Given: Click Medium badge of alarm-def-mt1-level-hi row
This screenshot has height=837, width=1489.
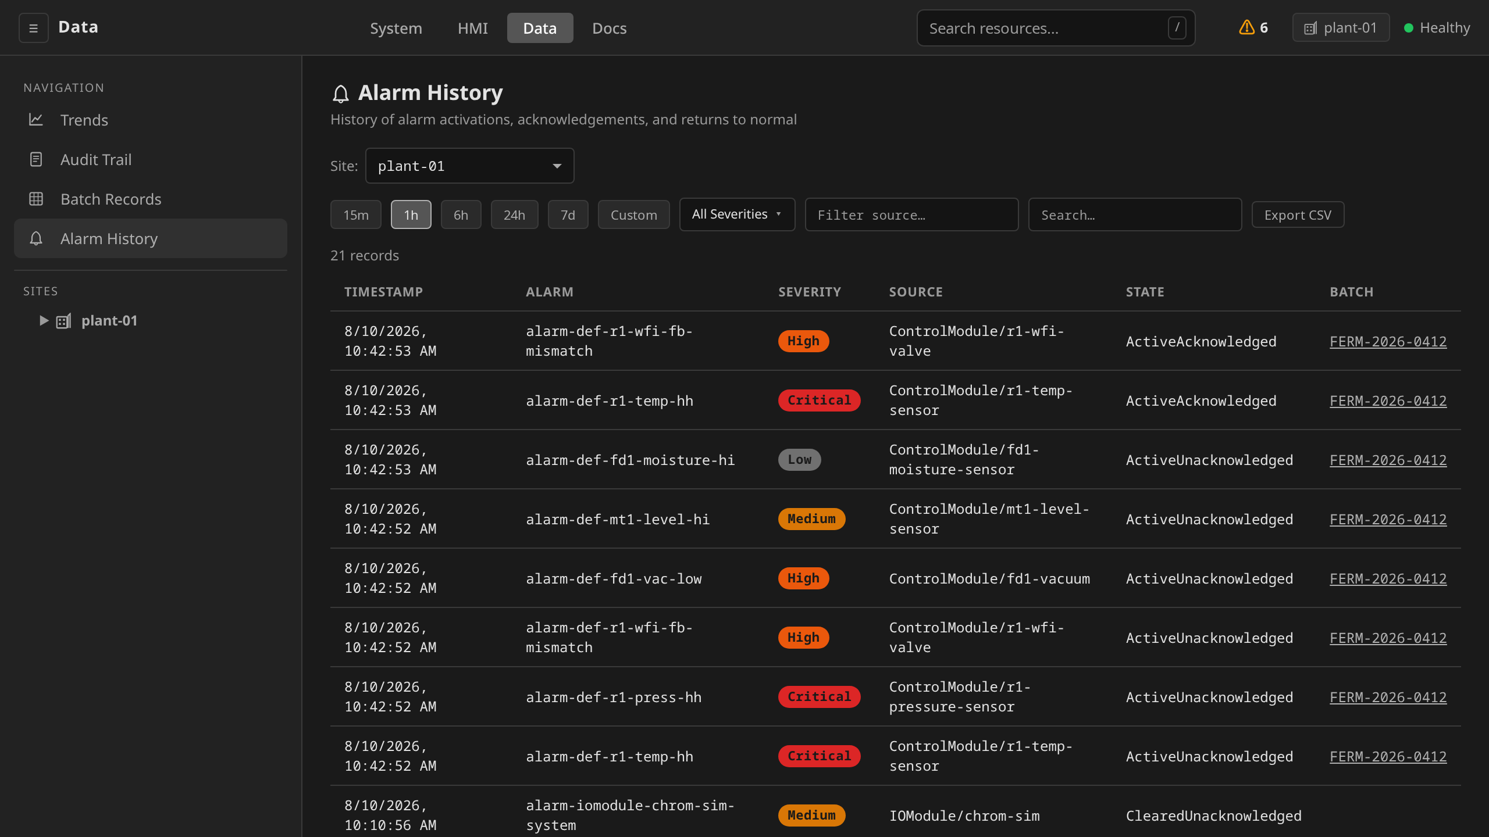Looking at the screenshot, I should coord(811,519).
